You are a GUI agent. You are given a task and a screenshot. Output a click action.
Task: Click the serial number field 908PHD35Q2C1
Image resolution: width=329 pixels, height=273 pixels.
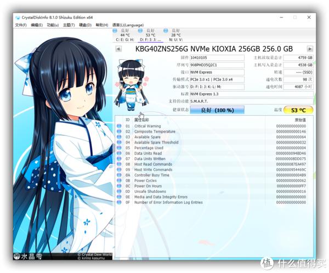(217, 65)
